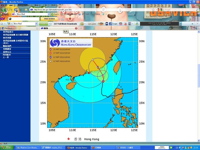
Task: Click sidebar link 上一頁
Action: [x=6, y=57]
